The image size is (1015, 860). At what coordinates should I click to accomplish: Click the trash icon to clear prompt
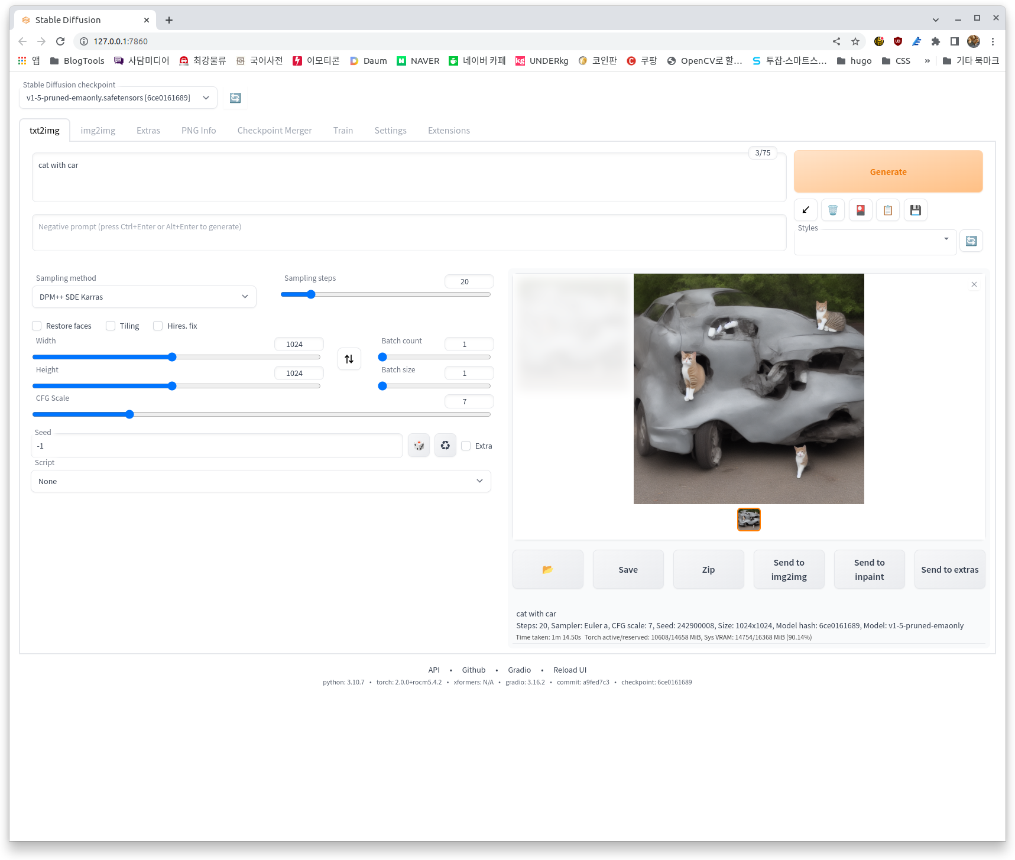click(x=833, y=210)
